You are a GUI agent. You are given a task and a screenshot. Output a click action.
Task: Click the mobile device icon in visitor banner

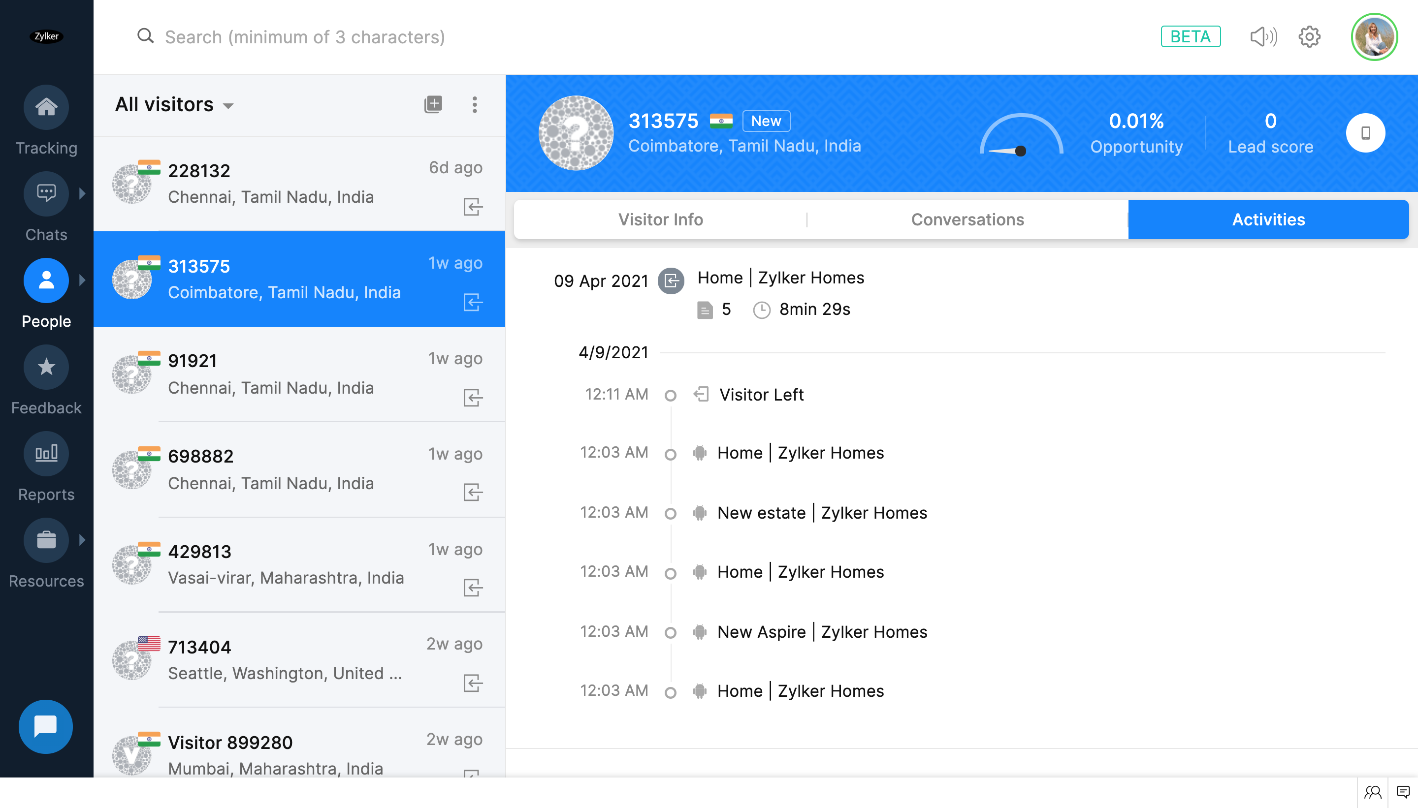point(1365,133)
